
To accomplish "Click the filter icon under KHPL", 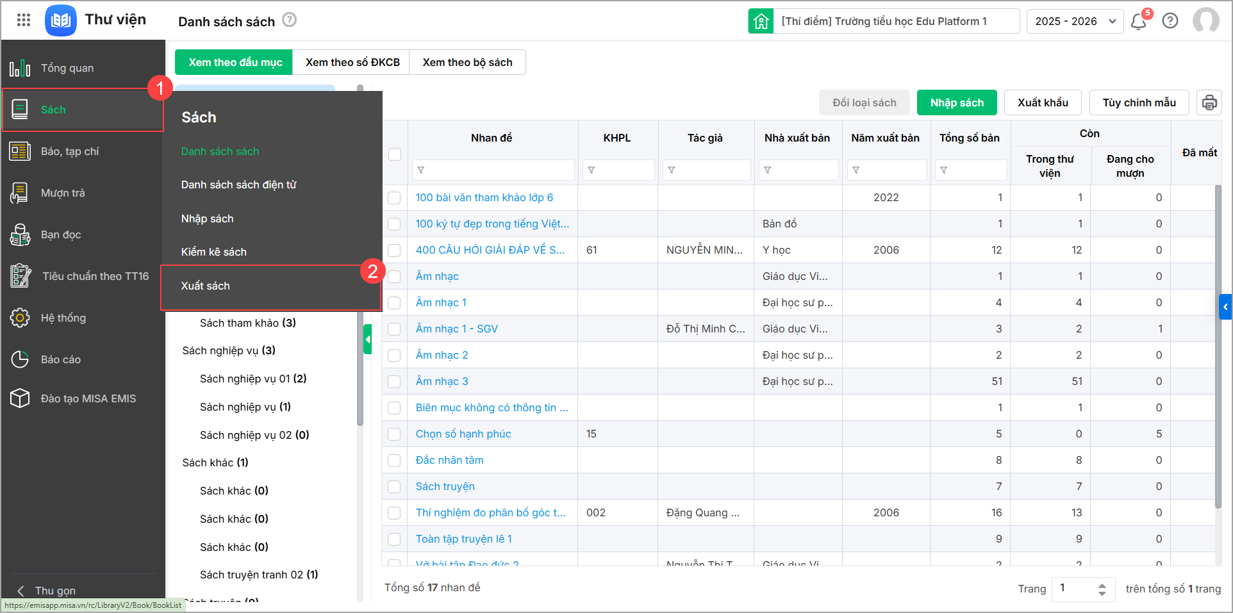I will (592, 170).
